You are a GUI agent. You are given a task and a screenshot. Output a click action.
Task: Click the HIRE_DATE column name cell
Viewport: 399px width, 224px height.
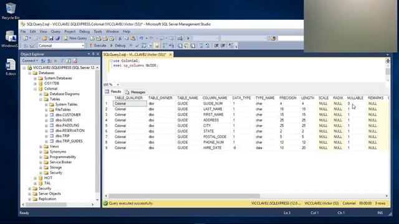212,148
